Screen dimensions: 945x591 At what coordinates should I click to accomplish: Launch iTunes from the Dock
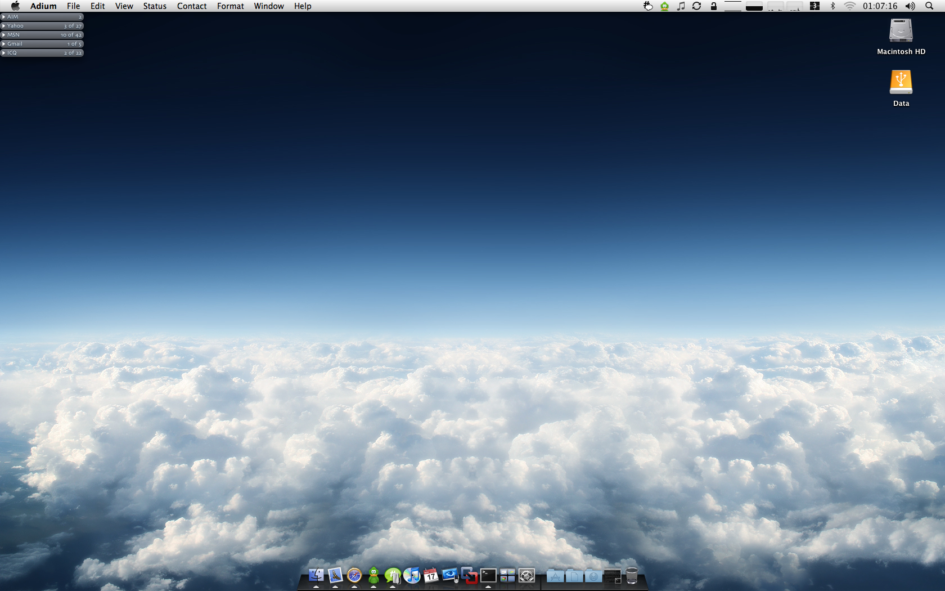coord(412,575)
